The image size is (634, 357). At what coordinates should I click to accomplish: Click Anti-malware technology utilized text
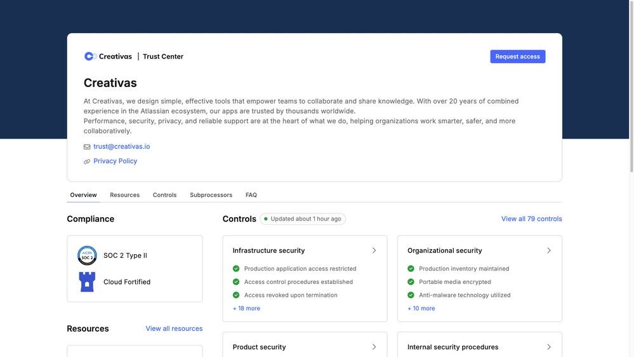[x=465, y=295]
